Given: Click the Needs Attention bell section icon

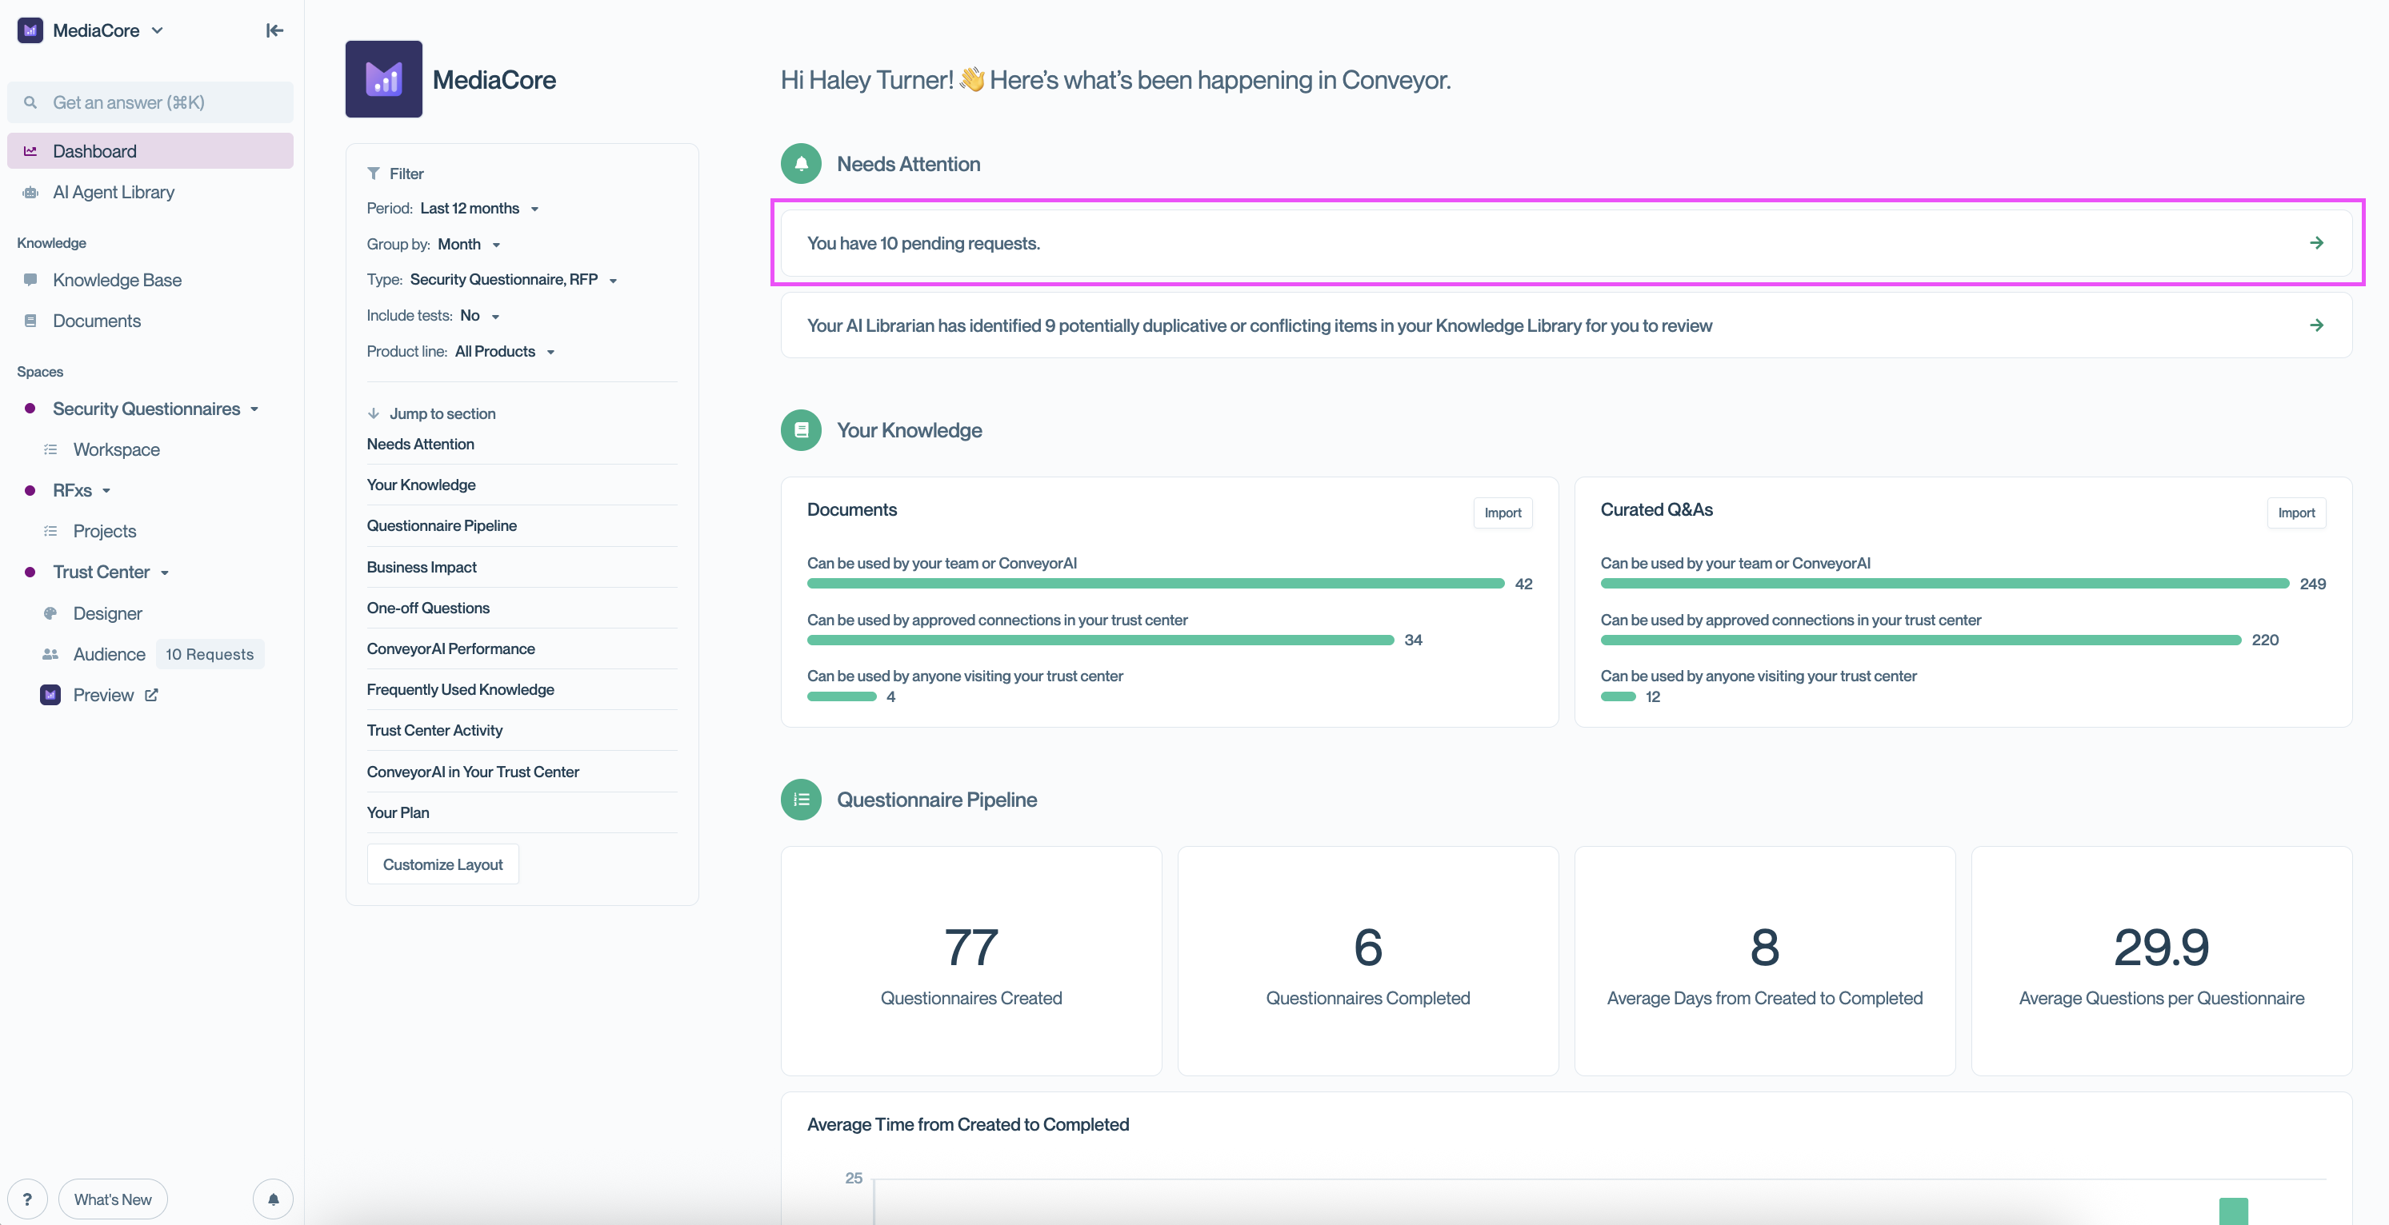Looking at the screenshot, I should click(x=800, y=164).
